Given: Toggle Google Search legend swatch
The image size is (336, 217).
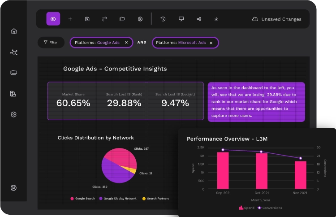Looking at the screenshot, I should [72, 199].
